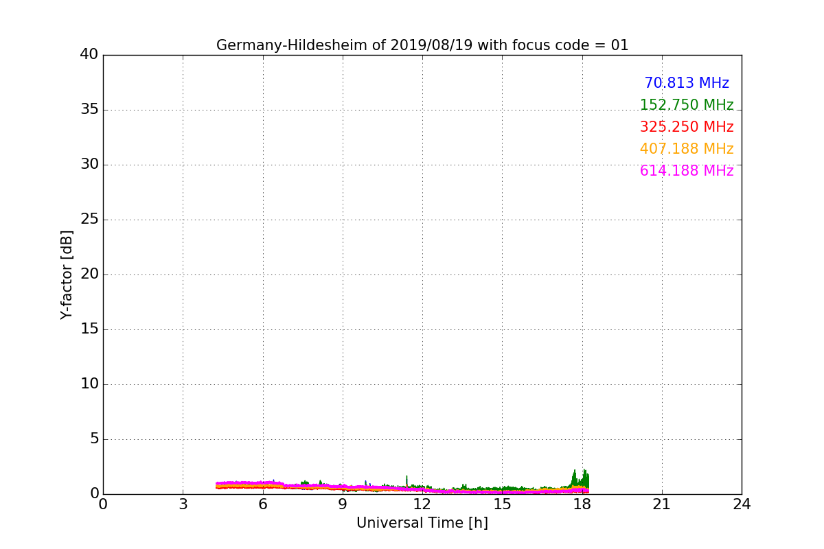Click the Y-factor [dB] axis label
Viewport: 824px width, 549px height.
tap(67, 274)
